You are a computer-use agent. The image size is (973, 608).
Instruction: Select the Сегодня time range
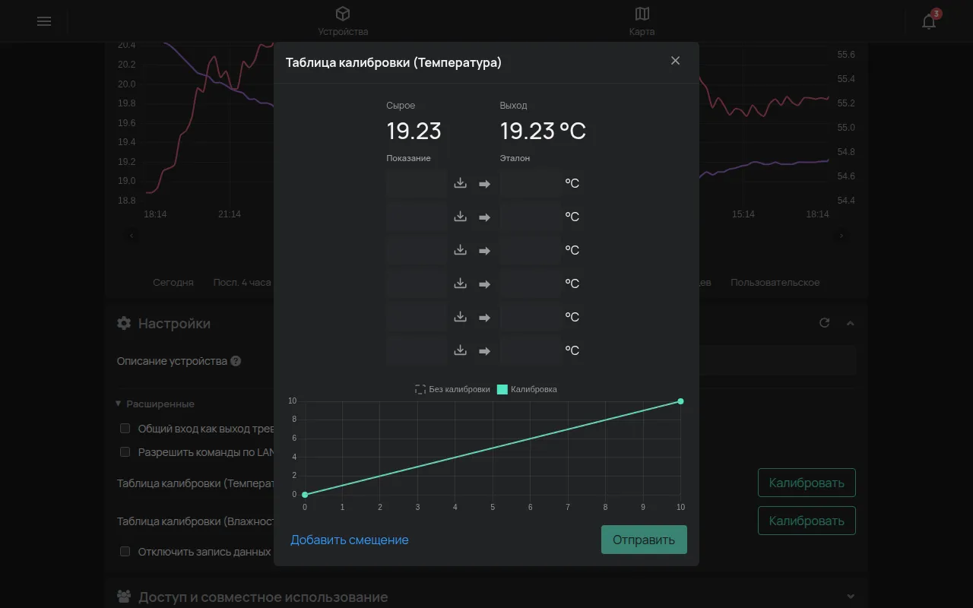coord(173,282)
